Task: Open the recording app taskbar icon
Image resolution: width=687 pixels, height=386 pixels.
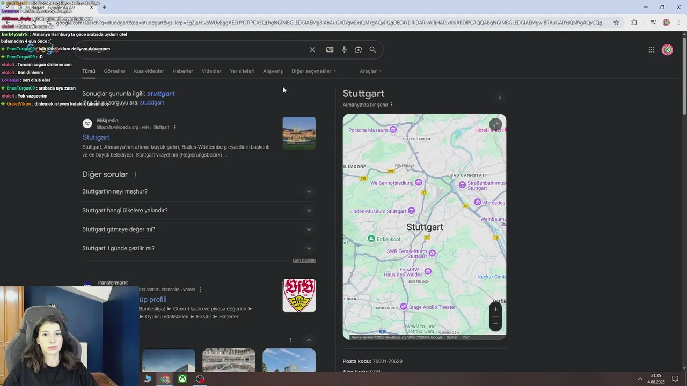Action: coord(200,379)
